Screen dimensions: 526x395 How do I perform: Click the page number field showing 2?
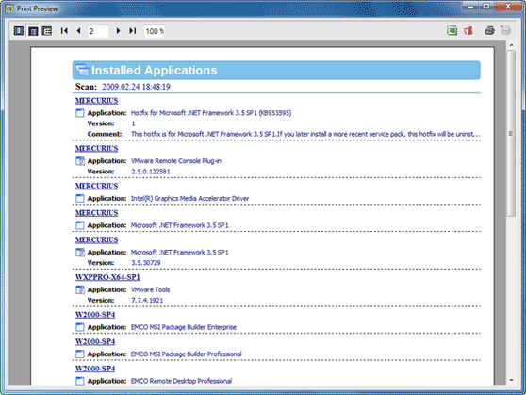tap(98, 31)
